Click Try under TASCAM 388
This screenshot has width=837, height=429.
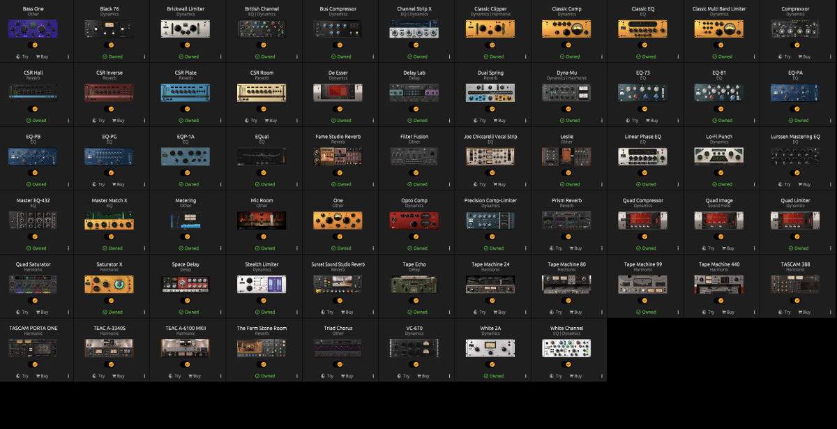click(783, 312)
